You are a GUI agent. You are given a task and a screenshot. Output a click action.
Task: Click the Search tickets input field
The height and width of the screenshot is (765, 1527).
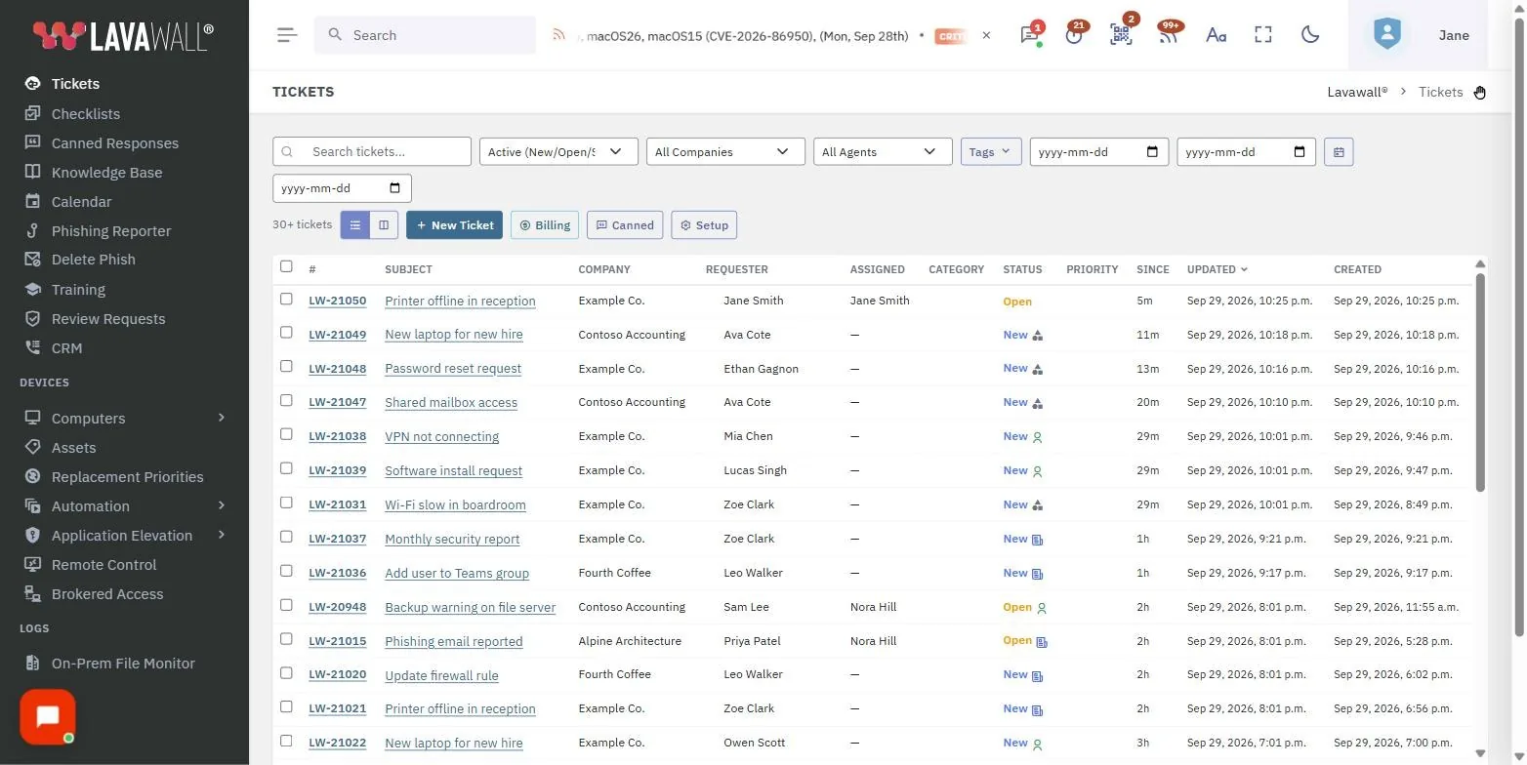pos(372,152)
